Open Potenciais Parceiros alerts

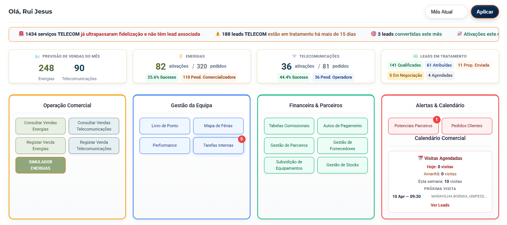coord(413,126)
